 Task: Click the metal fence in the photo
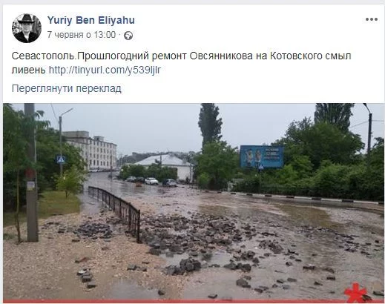click(x=114, y=210)
